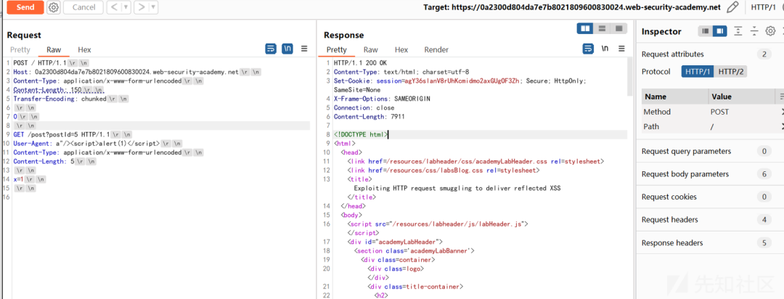This screenshot has width=784, height=299.
Task: Open the forward history dropdown arrow
Action: coord(153,7)
